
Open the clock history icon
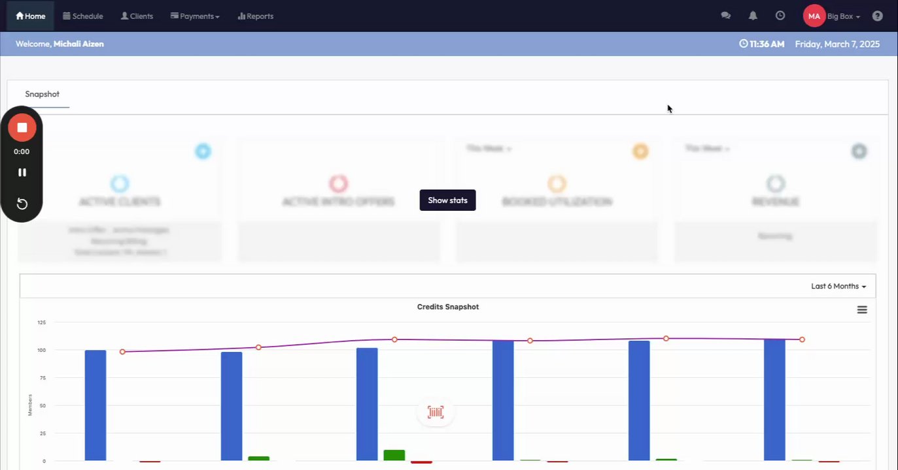[780, 16]
